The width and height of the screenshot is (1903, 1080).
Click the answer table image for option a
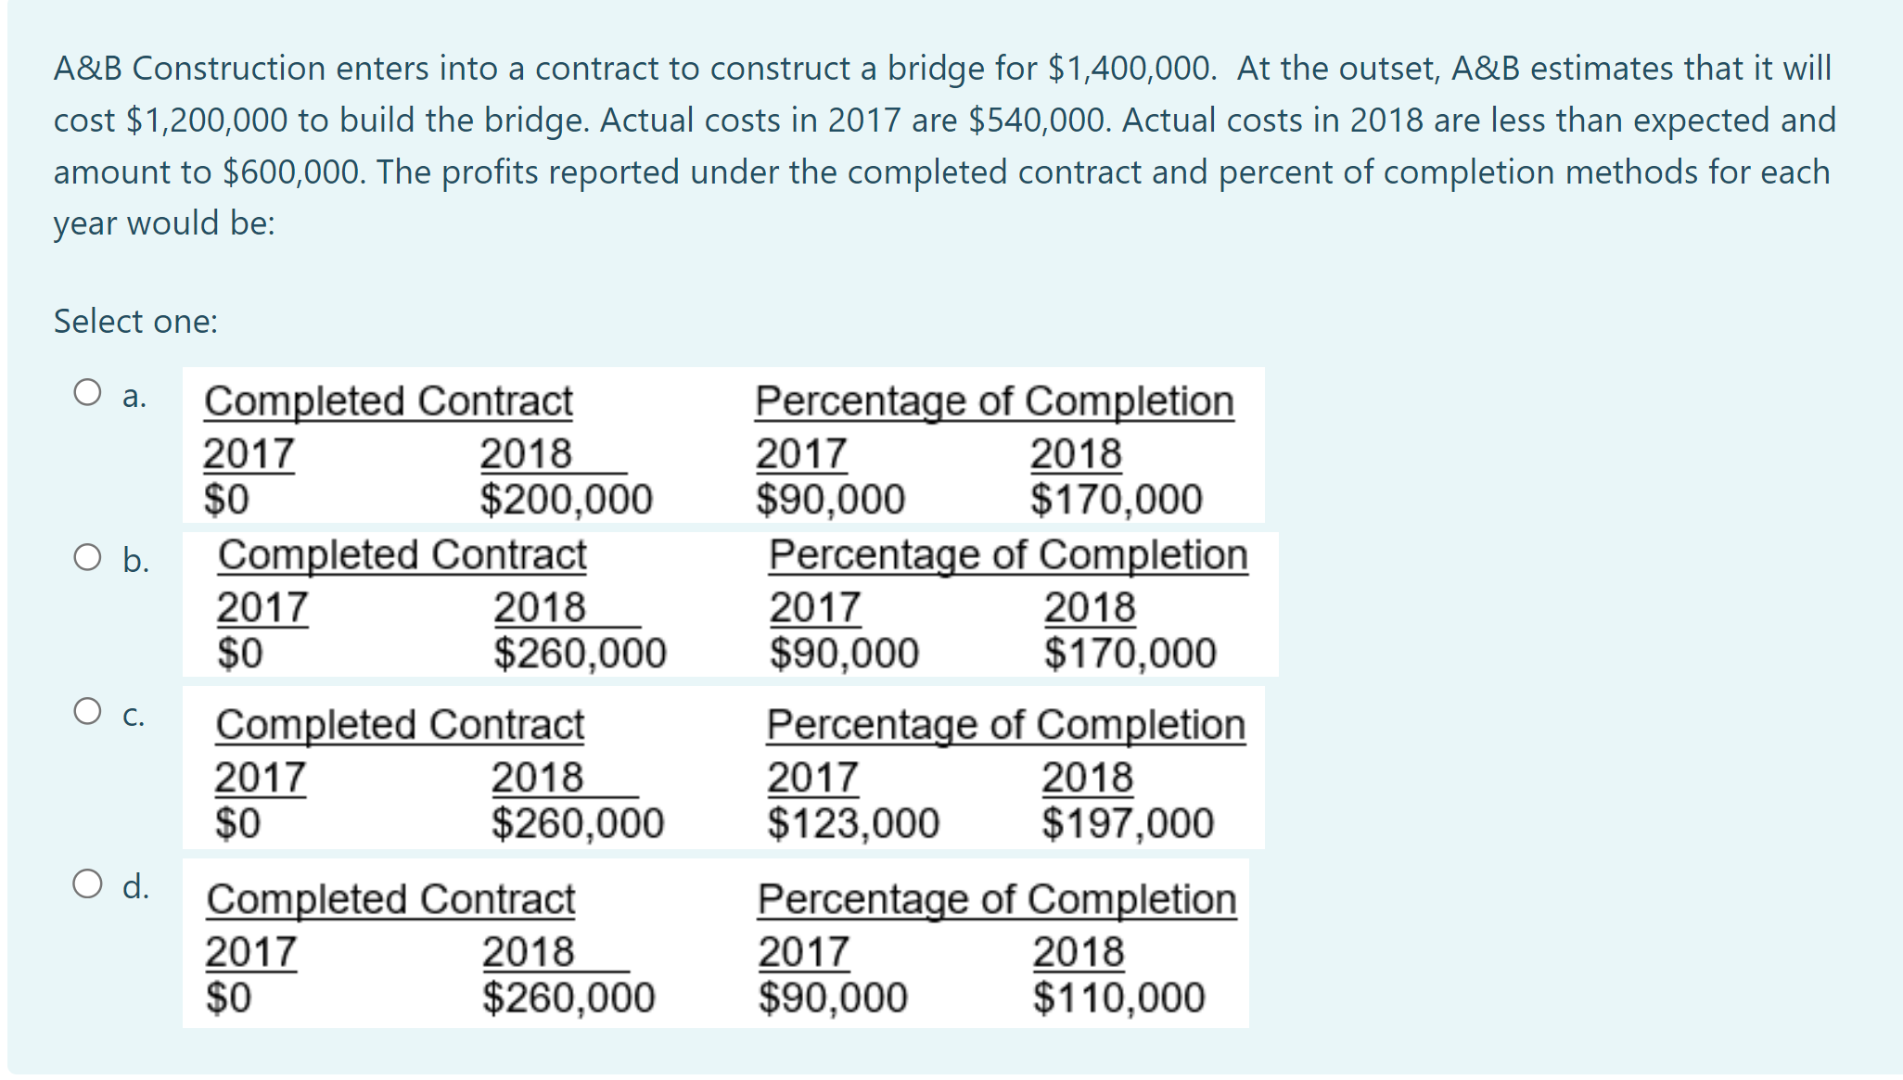pyautogui.click(x=723, y=445)
